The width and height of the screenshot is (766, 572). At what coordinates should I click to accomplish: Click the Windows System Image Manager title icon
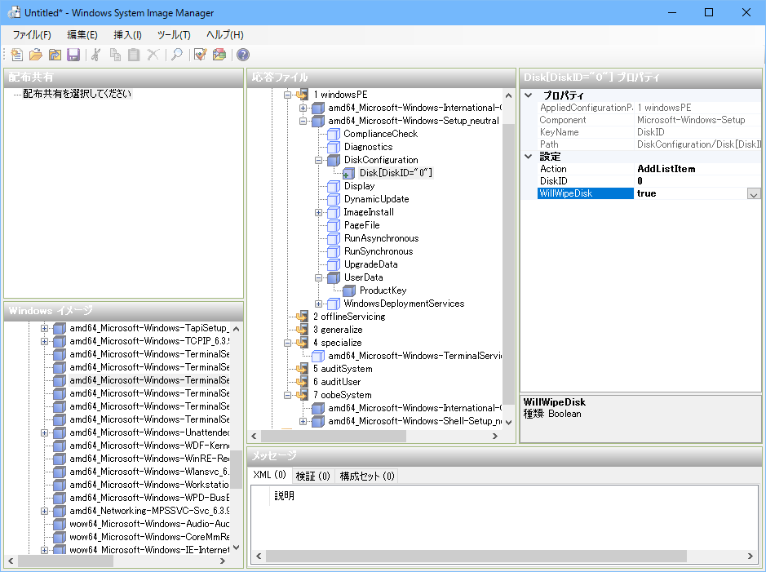[x=14, y=13]
